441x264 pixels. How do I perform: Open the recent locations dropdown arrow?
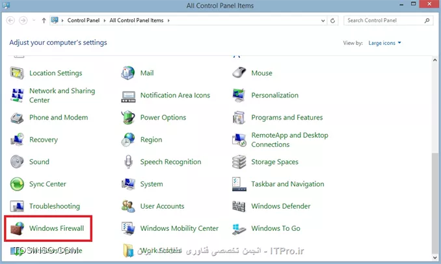tap(34, 20)
